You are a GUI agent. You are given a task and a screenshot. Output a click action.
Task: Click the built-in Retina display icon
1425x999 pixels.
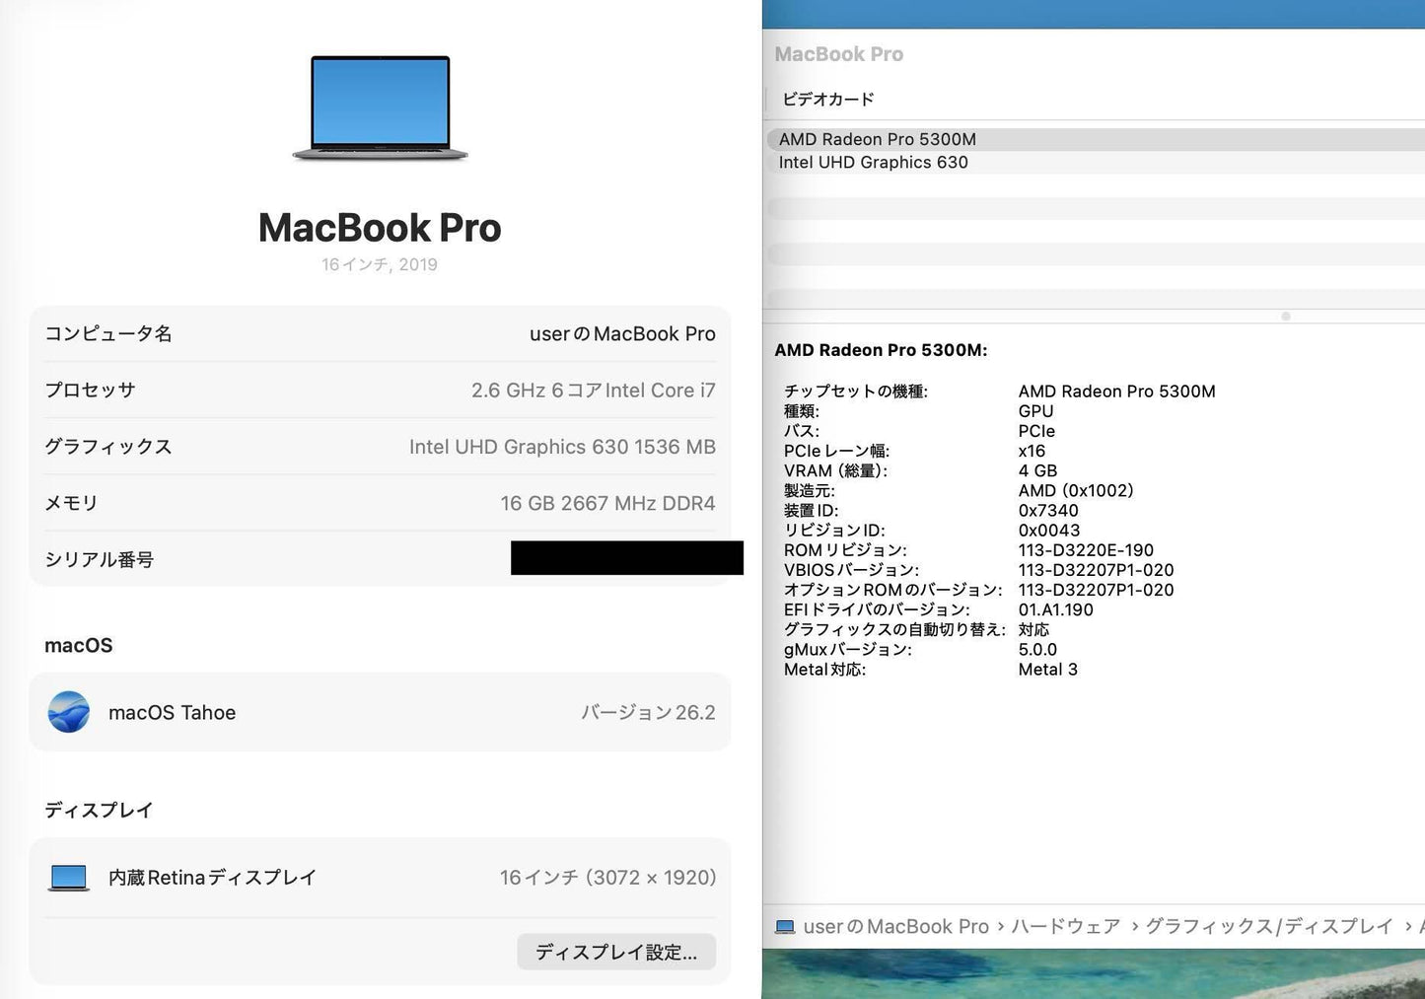tap(69, 878)
